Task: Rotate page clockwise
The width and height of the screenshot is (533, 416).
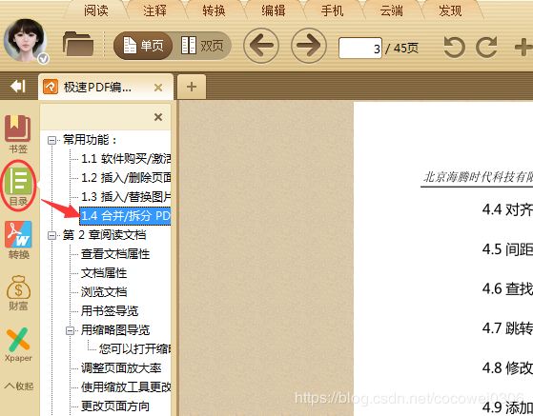Action: [486, 48]
